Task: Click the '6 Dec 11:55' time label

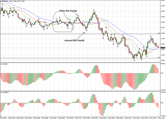Action: point(136,118)
